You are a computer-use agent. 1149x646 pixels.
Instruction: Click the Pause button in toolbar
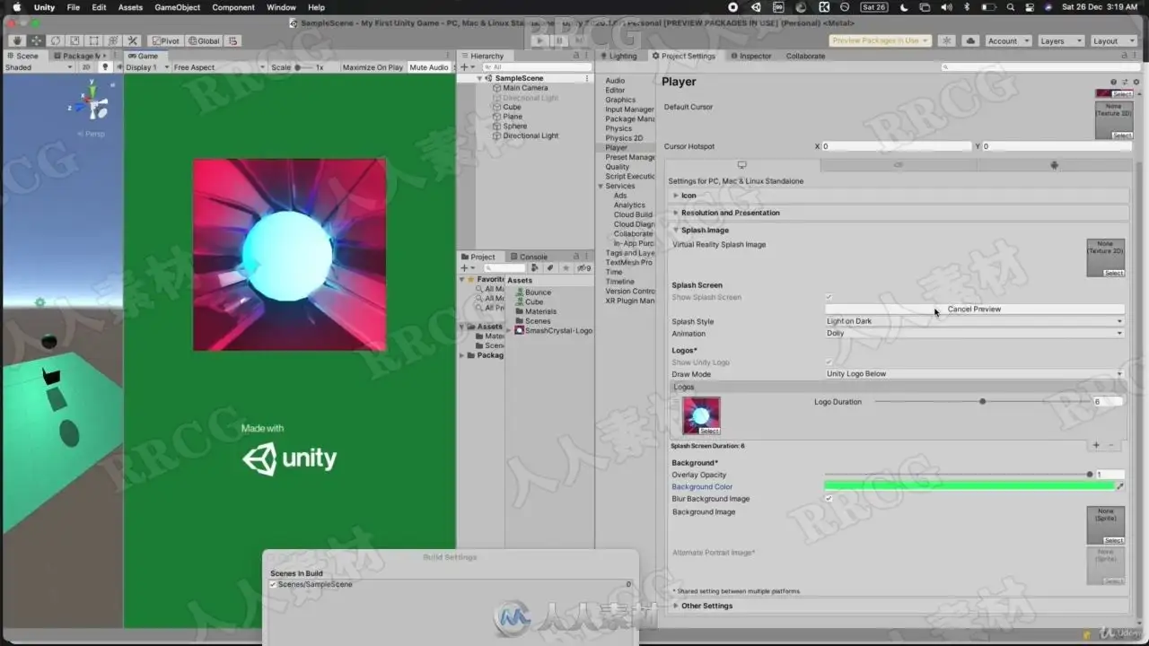[559, 40]
